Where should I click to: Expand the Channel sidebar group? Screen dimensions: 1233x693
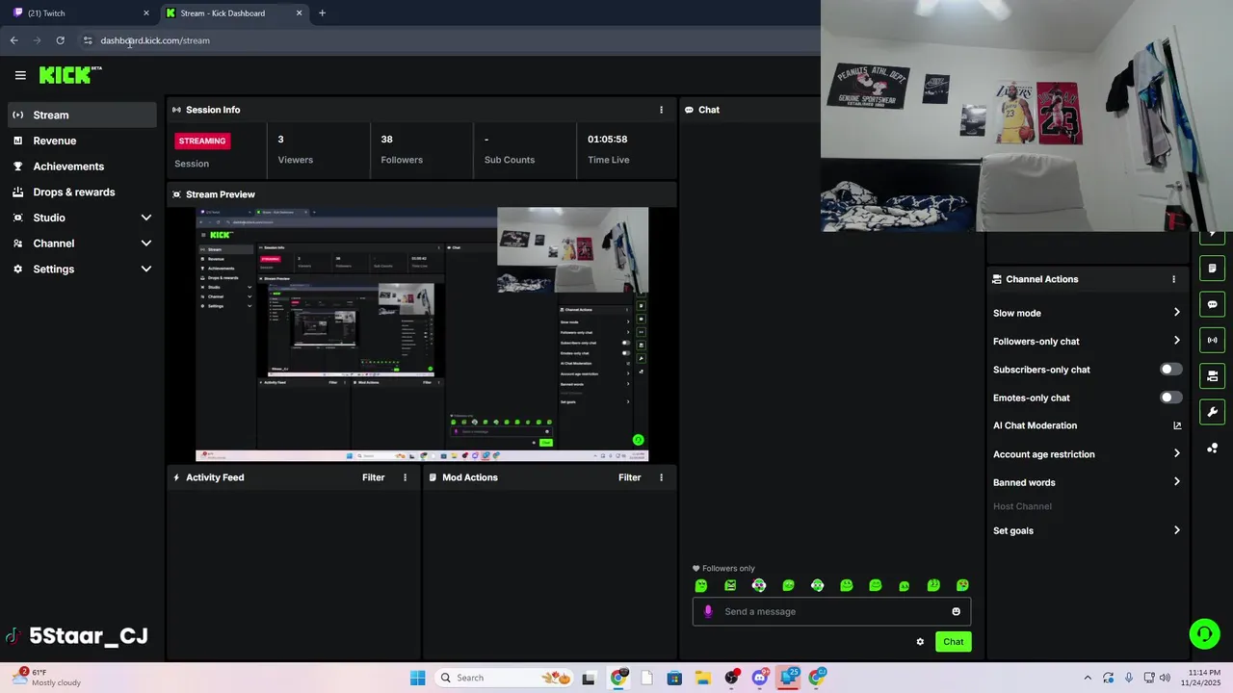pos(82,244)
